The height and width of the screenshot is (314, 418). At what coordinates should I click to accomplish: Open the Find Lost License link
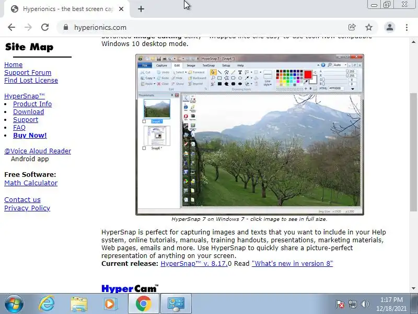pos(31,81)
